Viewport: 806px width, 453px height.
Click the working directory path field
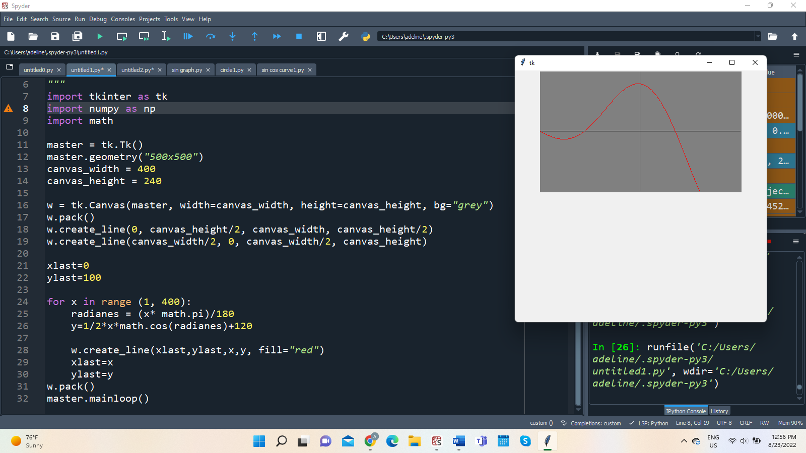click(566, 36)
